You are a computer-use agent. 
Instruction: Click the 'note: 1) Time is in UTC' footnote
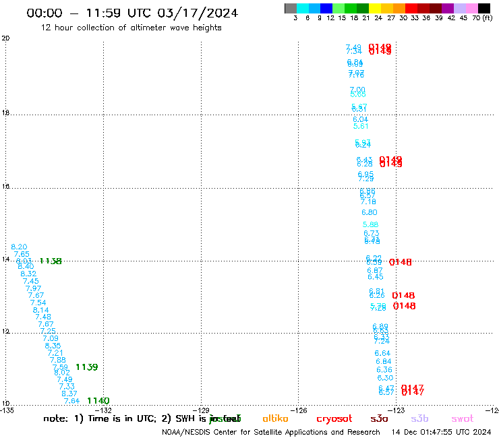100,418
